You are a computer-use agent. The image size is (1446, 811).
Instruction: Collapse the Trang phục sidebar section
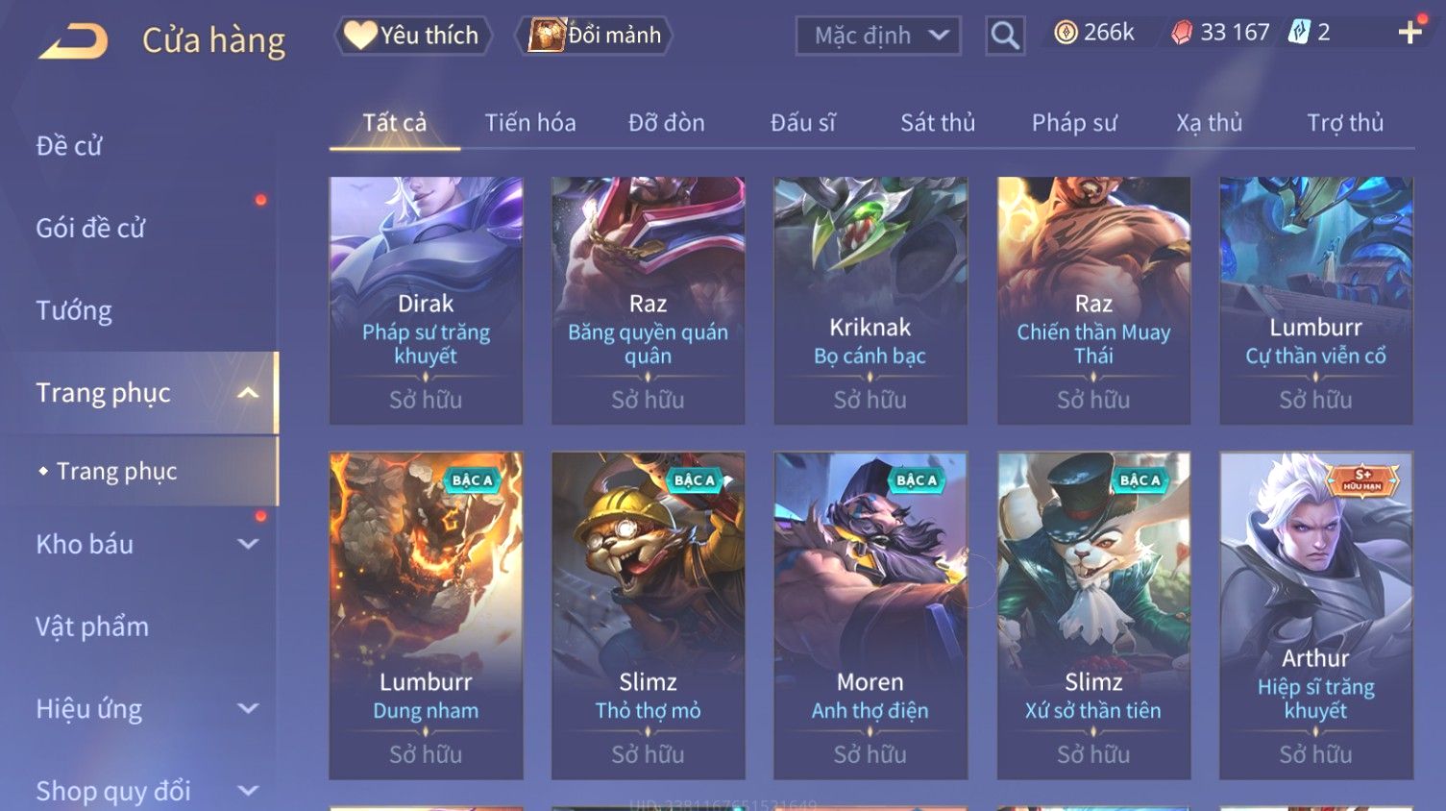(x=248, y=393)
